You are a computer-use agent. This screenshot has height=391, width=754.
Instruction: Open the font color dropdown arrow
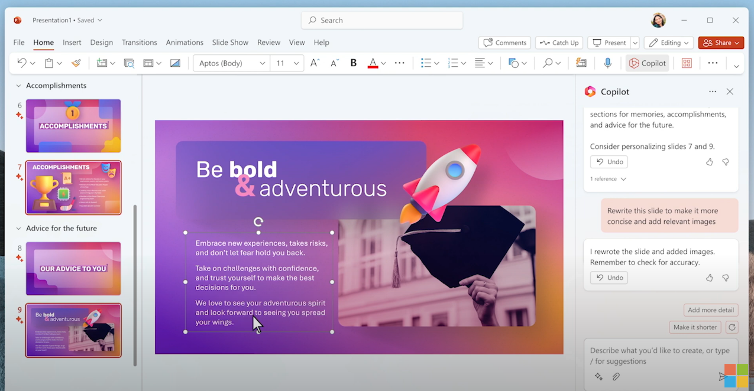tap(383, 63)
